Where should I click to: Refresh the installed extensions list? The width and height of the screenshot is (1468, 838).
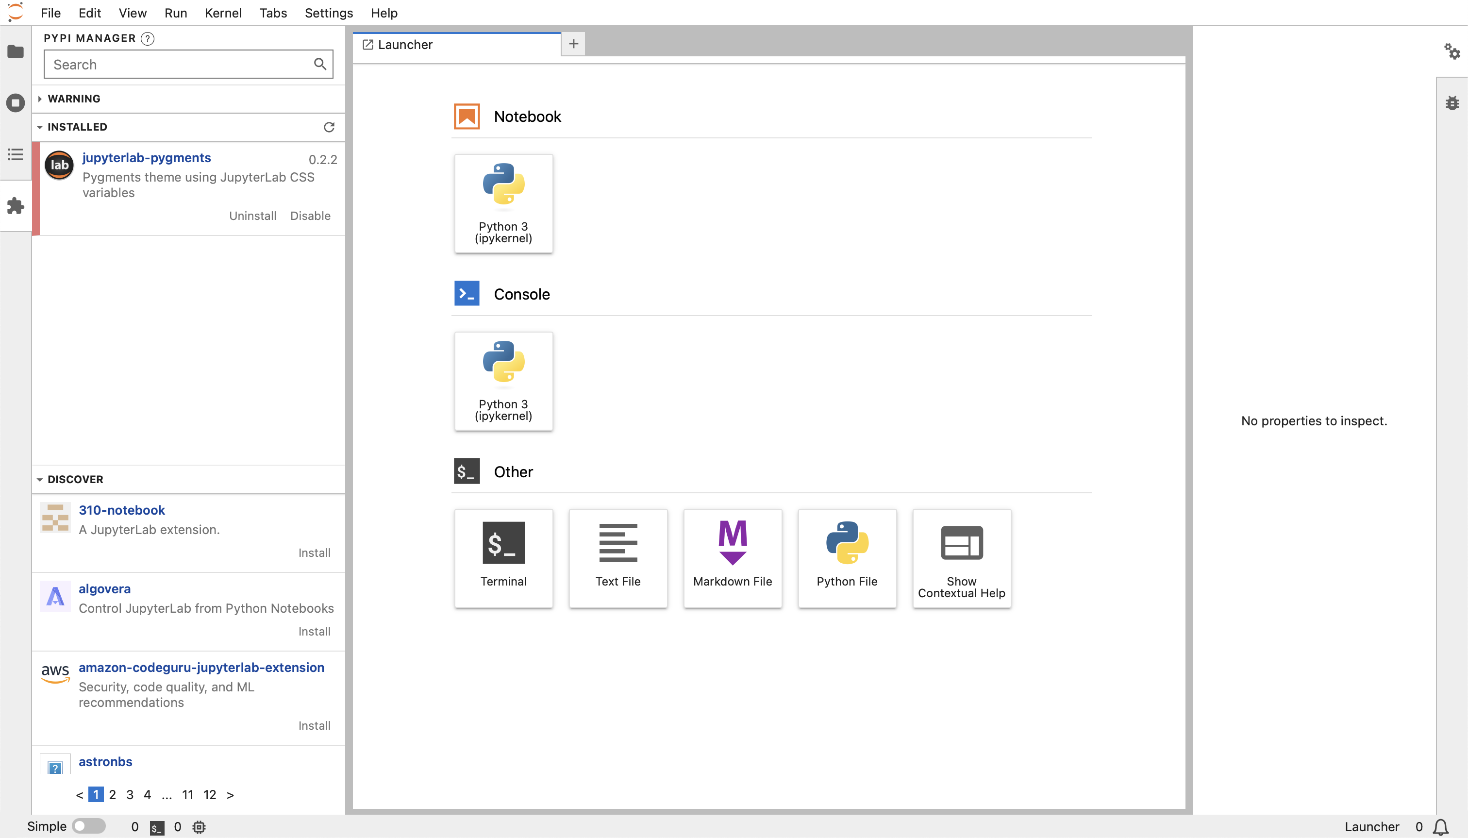[329, 127]
